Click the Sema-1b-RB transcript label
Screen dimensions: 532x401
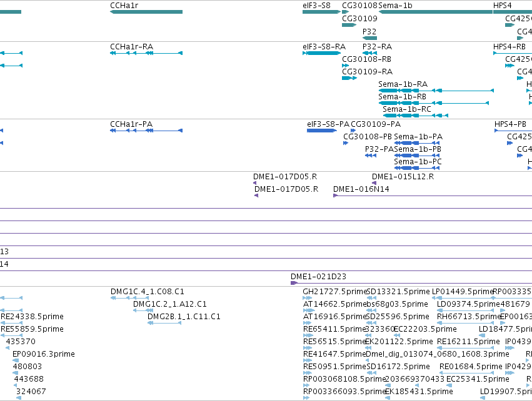(402, 97)
